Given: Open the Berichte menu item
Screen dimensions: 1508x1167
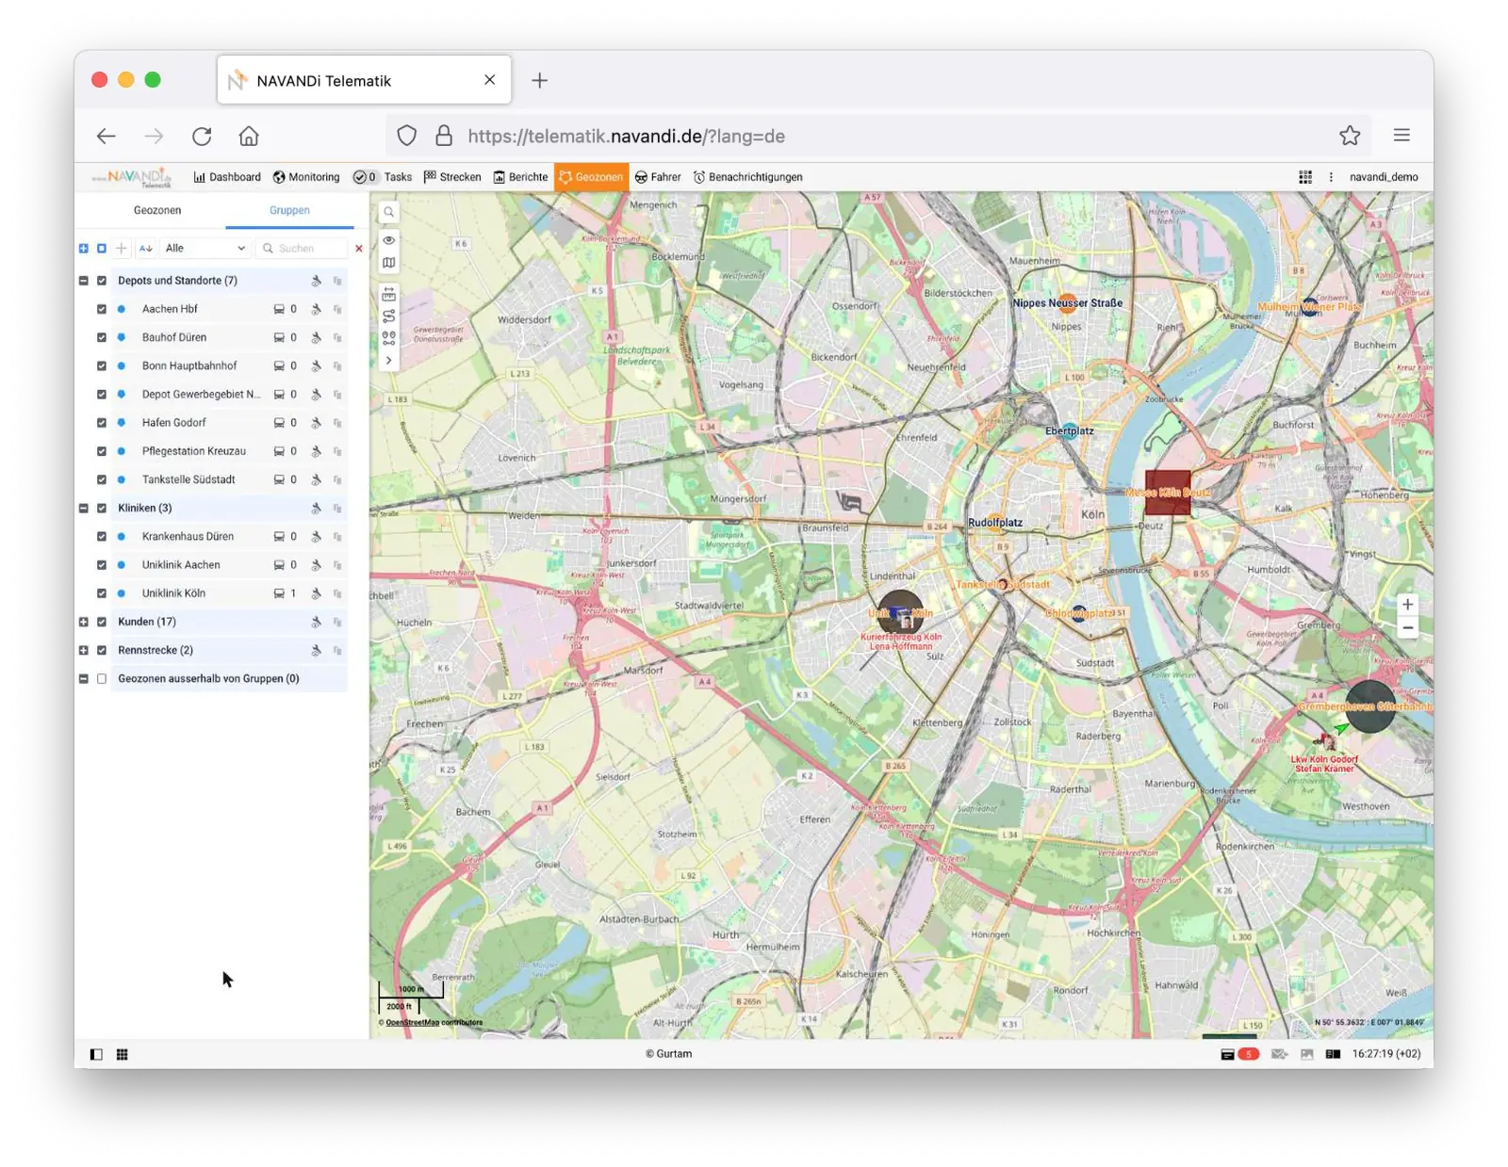Looking at the screenshot, I should pyautogui.click(x=520, y=177).
